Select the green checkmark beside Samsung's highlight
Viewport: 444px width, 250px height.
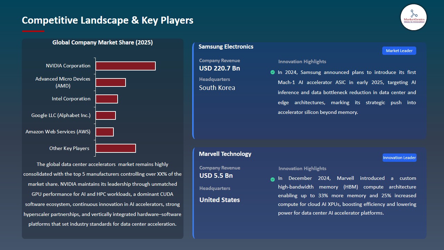[273, 72]
